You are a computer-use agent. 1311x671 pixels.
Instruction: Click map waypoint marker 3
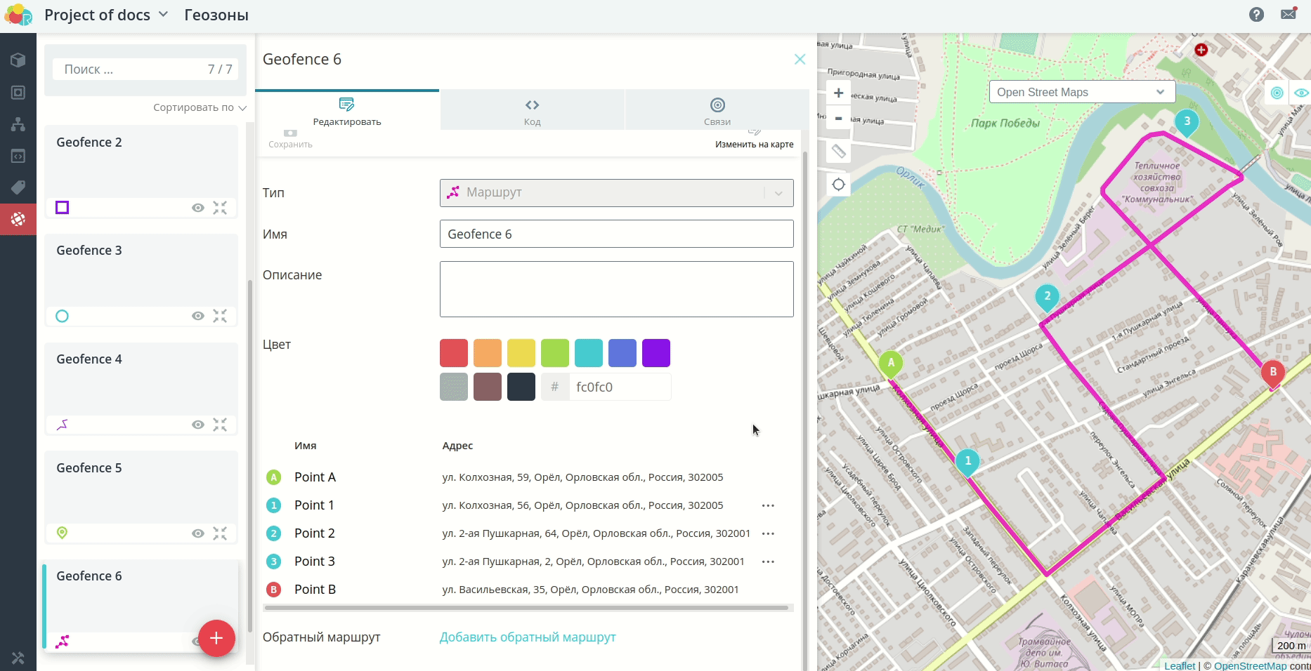click(1187, 121)
